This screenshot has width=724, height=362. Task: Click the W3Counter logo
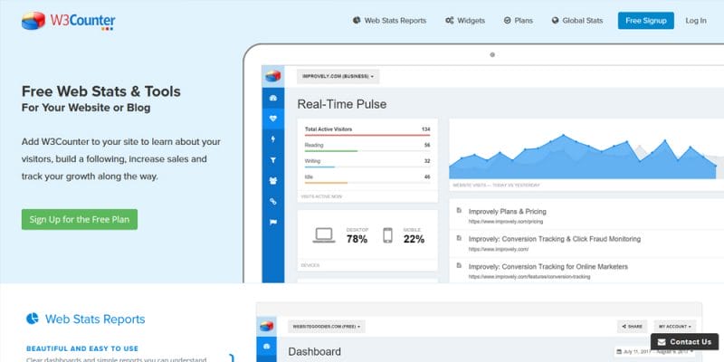69,21
